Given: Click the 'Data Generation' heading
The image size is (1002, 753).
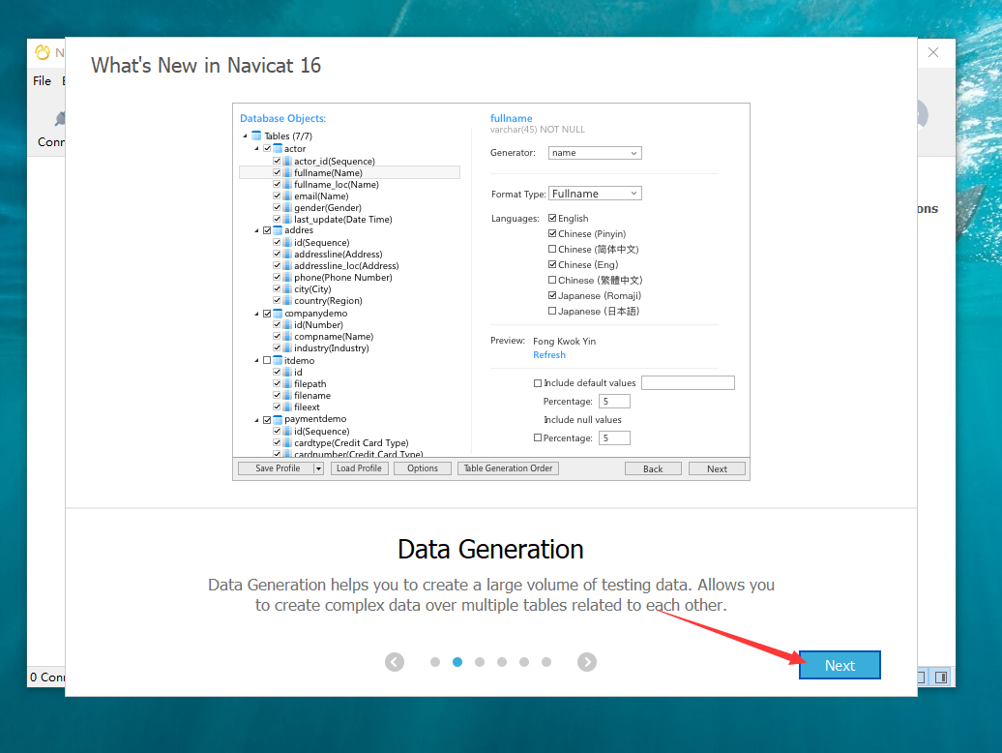Looking at the screenshot, I should point(490,549).
